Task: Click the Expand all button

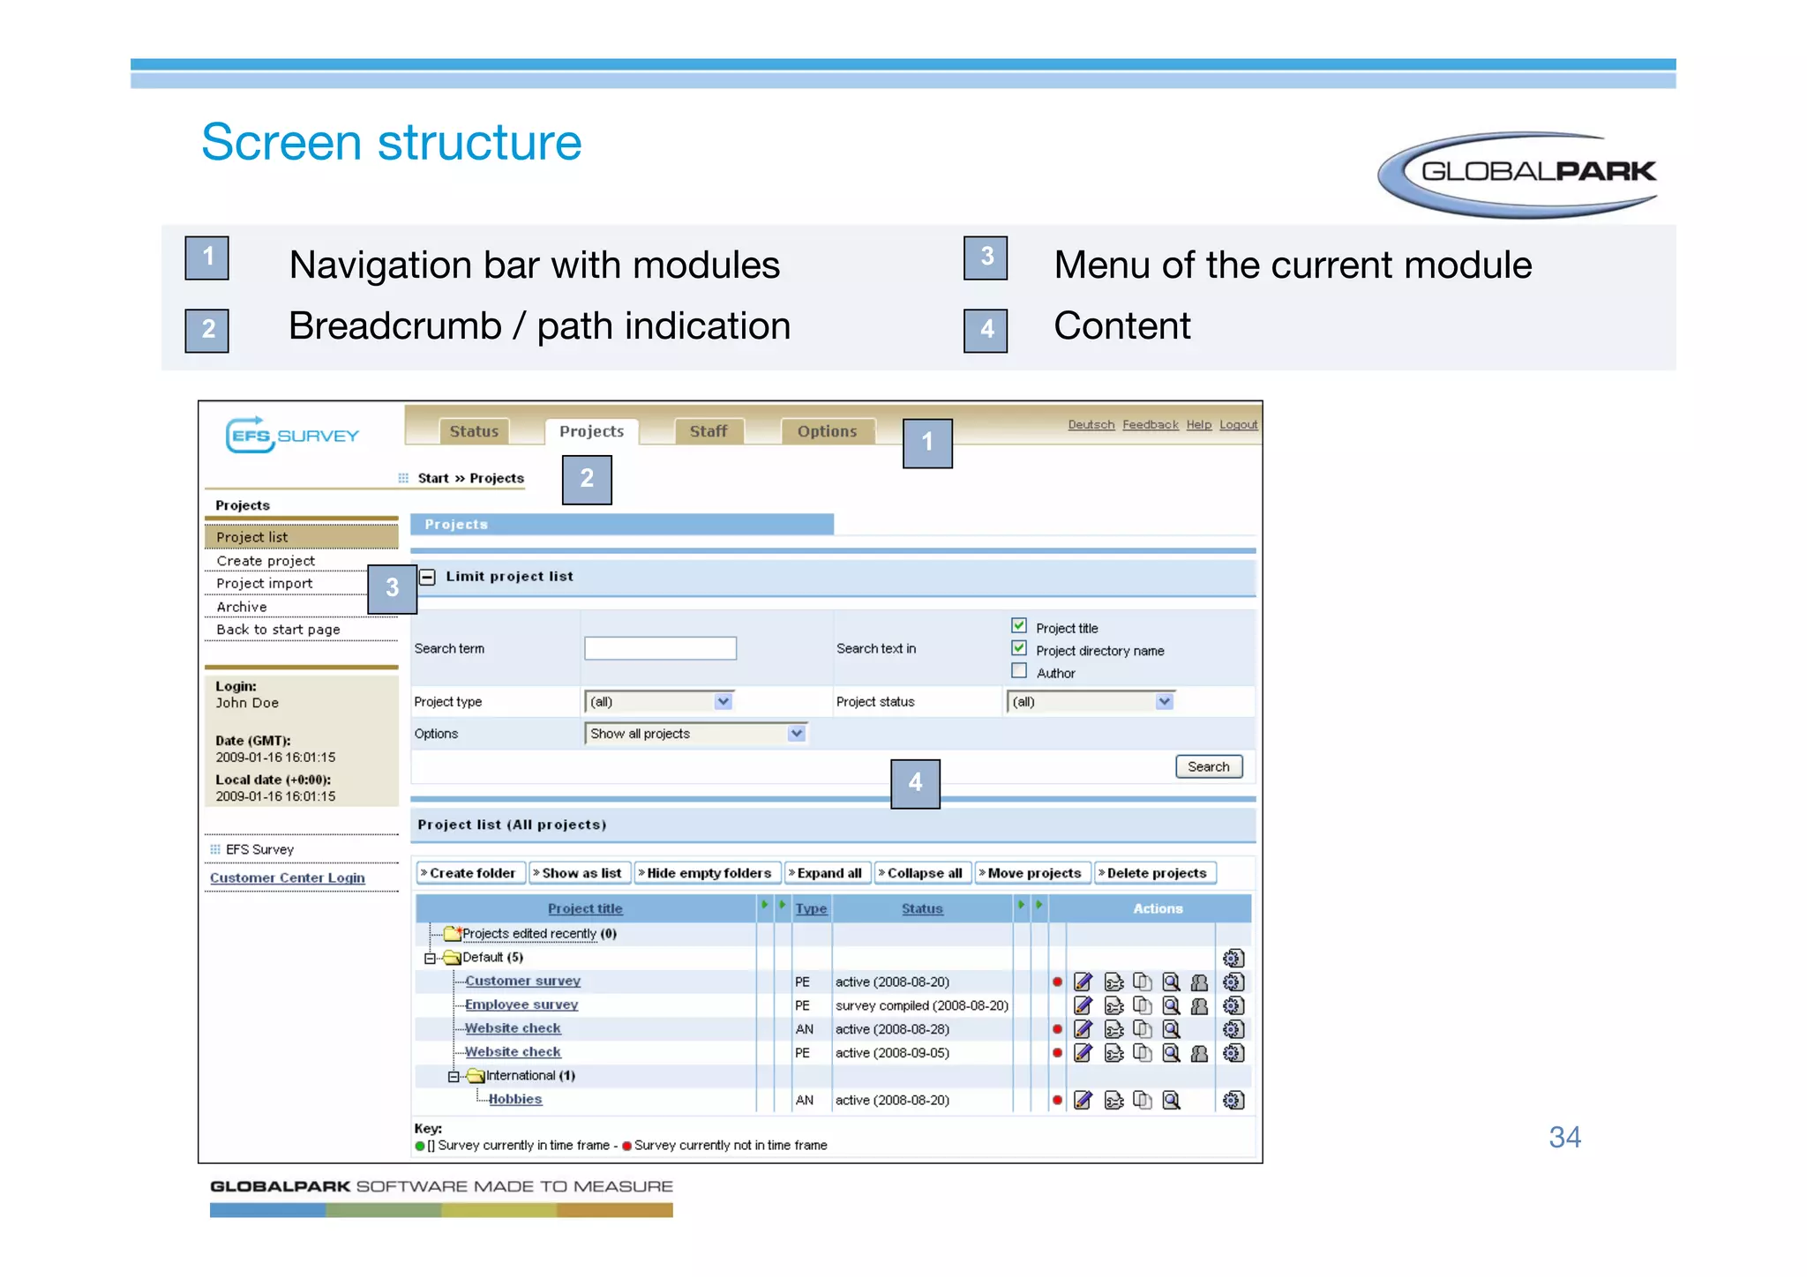Action: (x=827, y=873)
